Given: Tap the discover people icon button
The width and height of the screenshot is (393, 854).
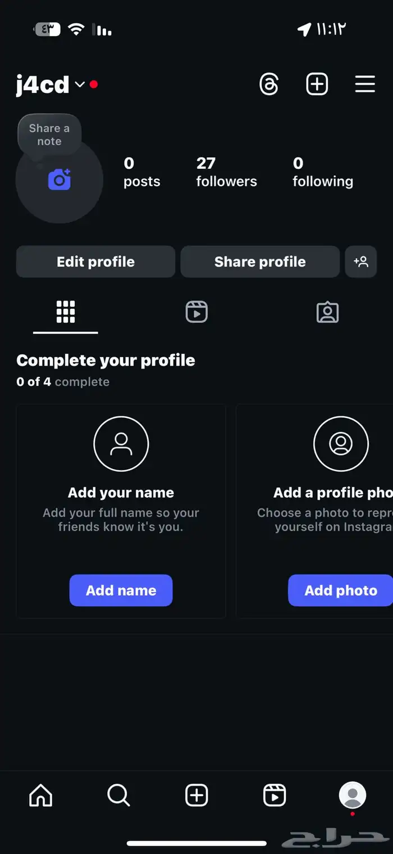Looking at the screenshot, I should (360, 262).
